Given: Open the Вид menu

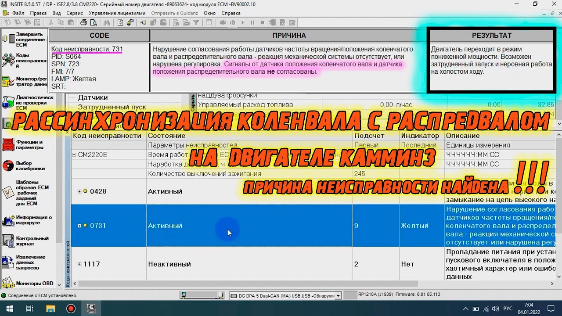Looking at the screenshot, I should pyautogui.click(x=56, y=13).
